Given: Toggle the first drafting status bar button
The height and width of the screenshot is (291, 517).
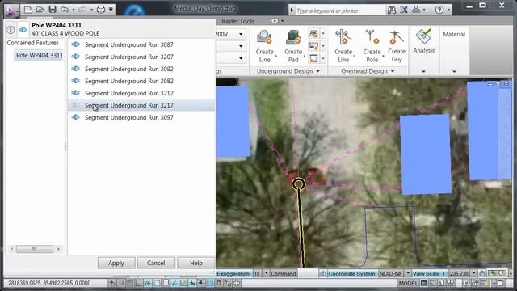Looking at the screenshot, I should pyautogui.click(x=112, y=283).
